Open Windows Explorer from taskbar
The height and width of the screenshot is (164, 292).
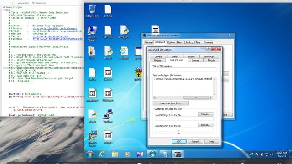[115, 154]
